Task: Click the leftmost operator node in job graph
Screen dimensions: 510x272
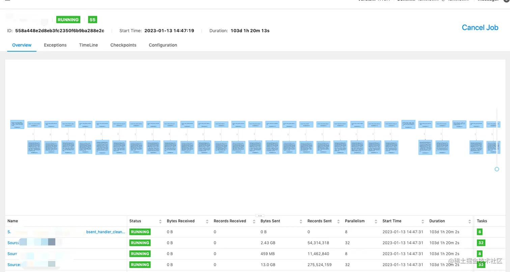Action: (x=17, y=124)
